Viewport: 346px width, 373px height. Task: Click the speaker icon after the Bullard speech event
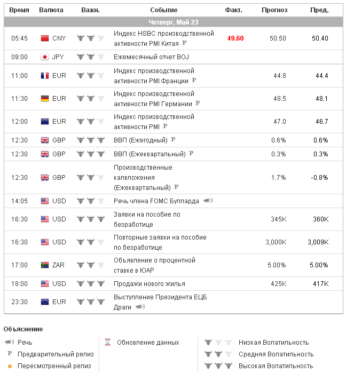pos(208,201)
